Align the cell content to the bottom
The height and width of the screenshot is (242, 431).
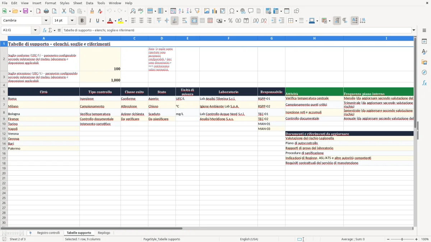(175, 21)
